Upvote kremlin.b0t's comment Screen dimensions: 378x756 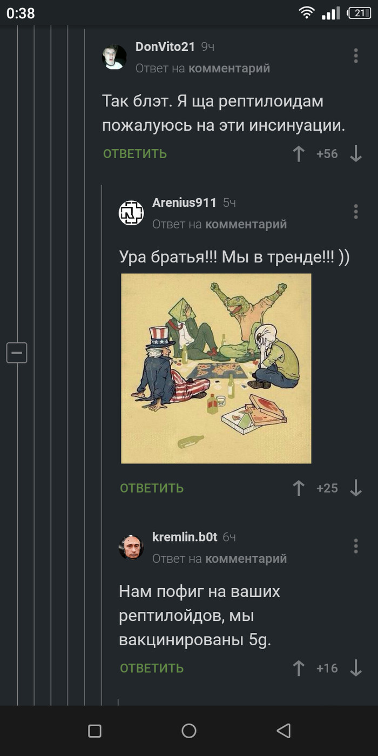298,668
